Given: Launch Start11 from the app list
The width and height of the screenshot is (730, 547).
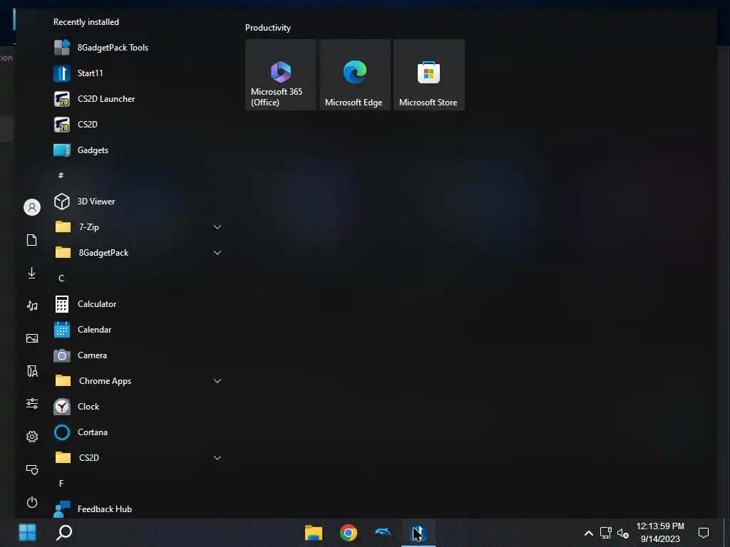Looking at the screenshot, I should point(138,73).
